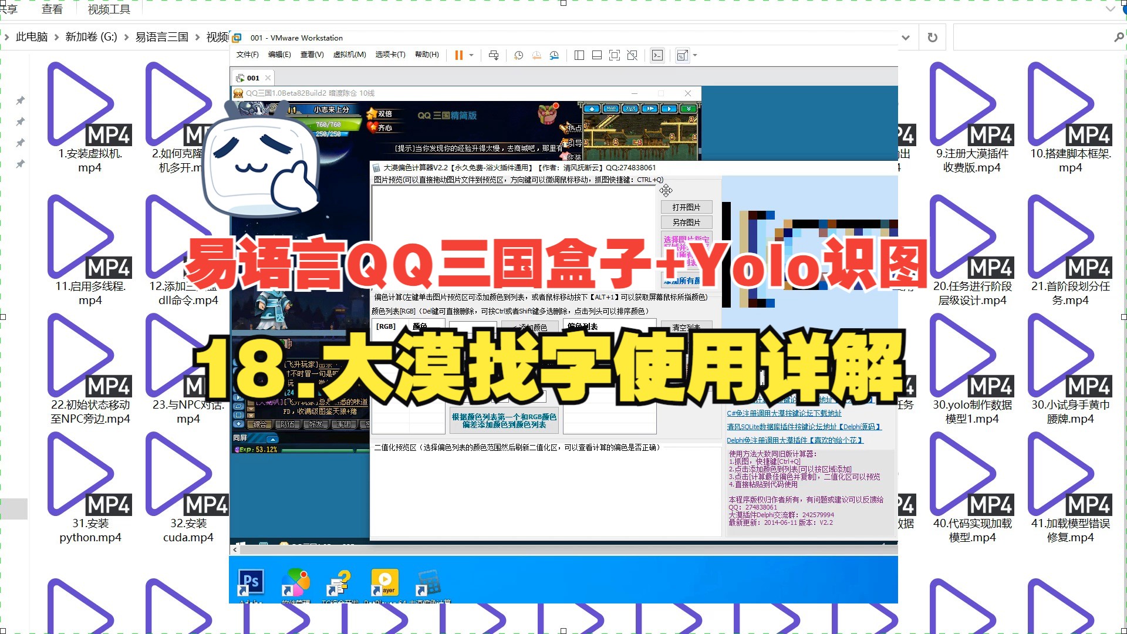1127x634 pixels.
Task: Expand the 同屏 panel arrow in the game
Action: point(272,439)
